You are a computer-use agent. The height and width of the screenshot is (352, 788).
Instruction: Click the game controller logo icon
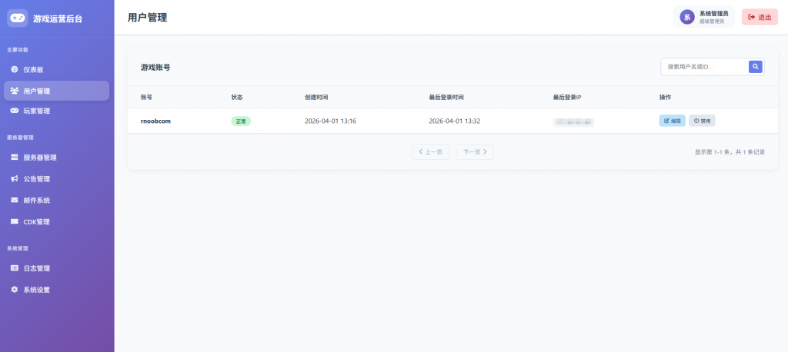[x=17, y=18]
